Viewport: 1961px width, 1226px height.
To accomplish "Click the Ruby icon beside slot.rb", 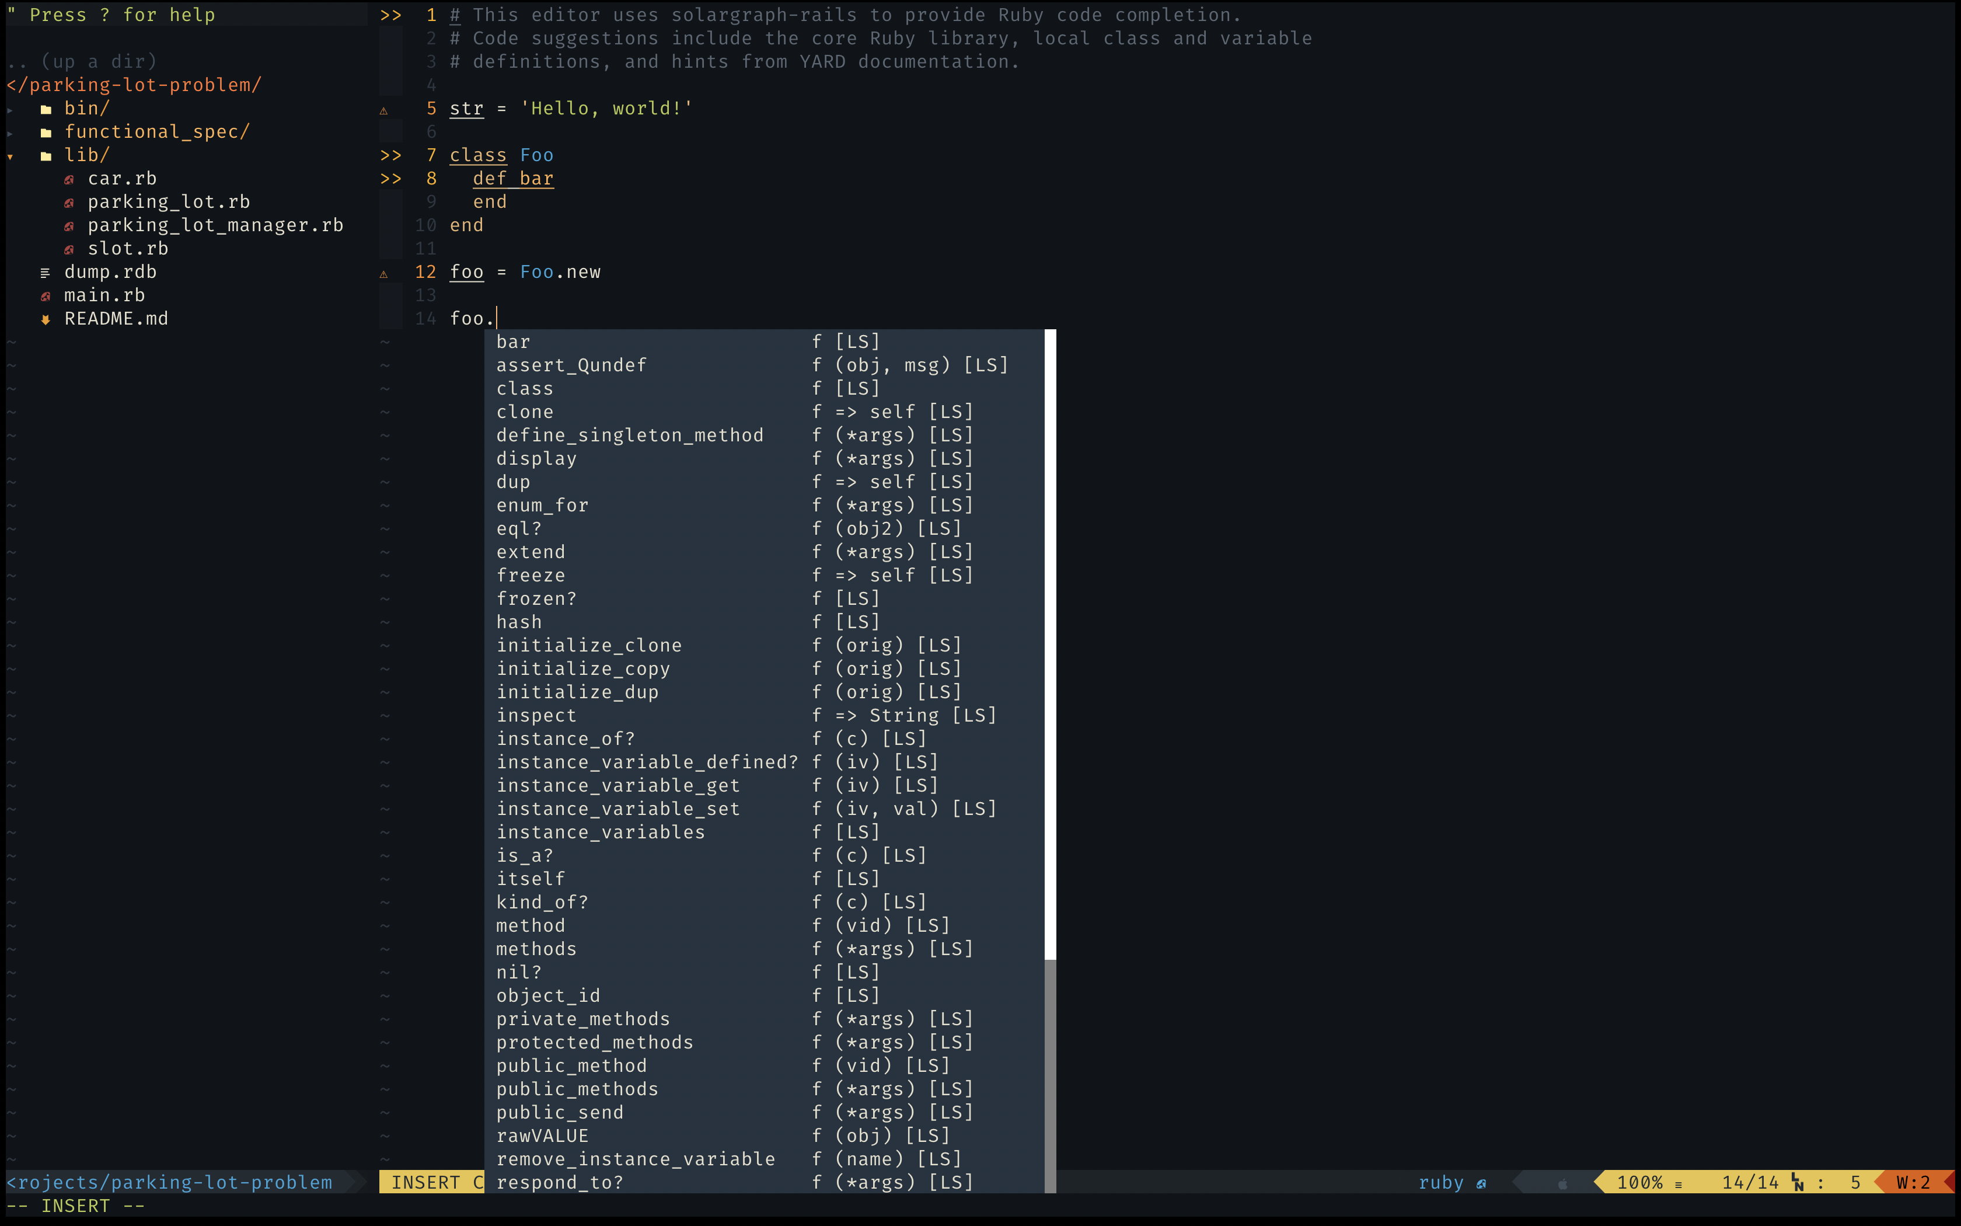I will click(69, 249).
